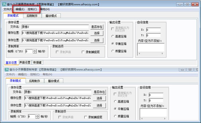
Task: Click 选择 for 缓存位置 in the bottom window
Action: [x=99, y=98]
